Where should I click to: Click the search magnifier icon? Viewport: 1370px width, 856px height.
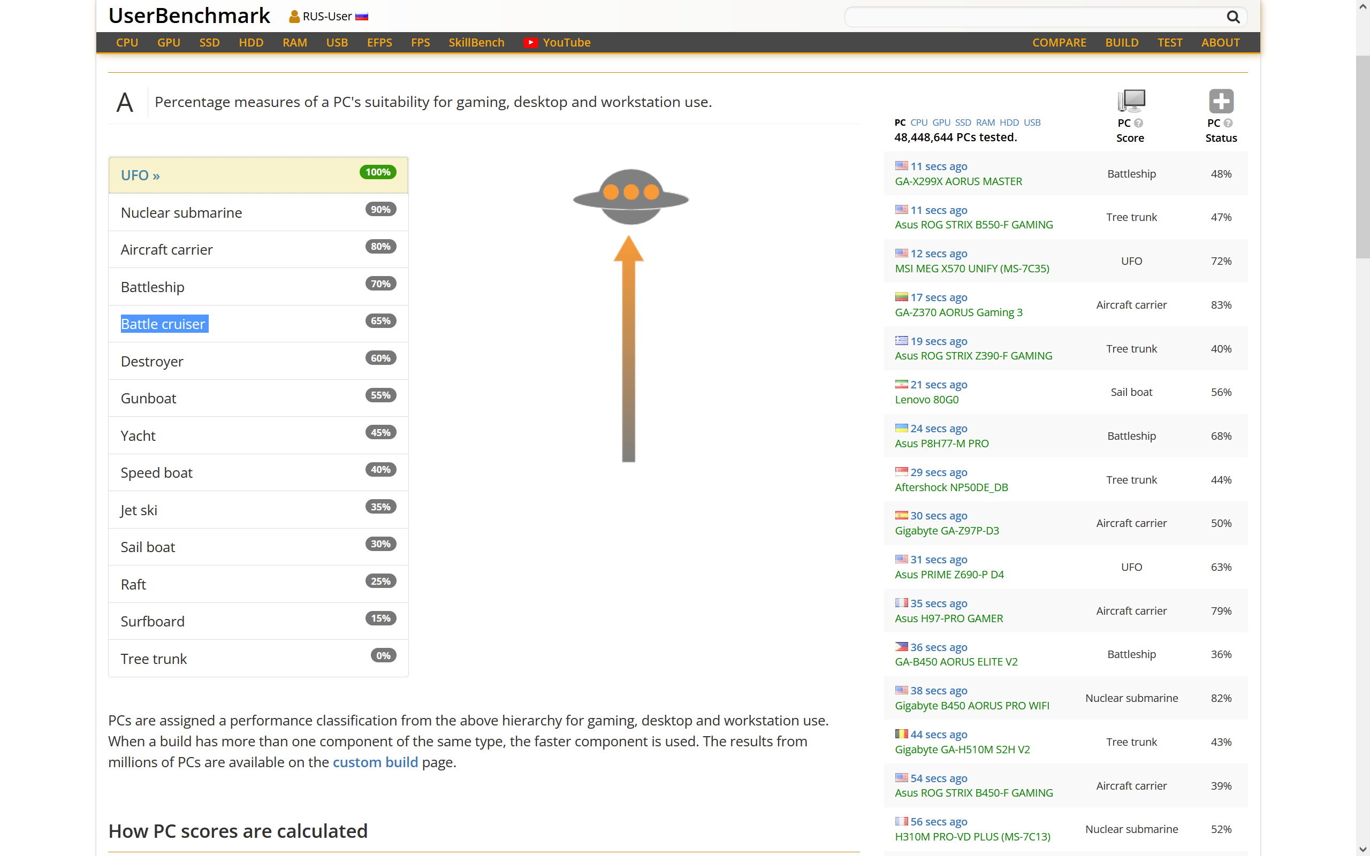(1232, 17)
